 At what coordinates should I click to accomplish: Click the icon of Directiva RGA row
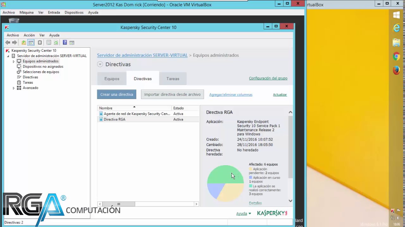coord(101,119)
